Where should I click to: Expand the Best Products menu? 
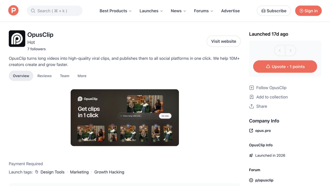click(x=115, y=11)
